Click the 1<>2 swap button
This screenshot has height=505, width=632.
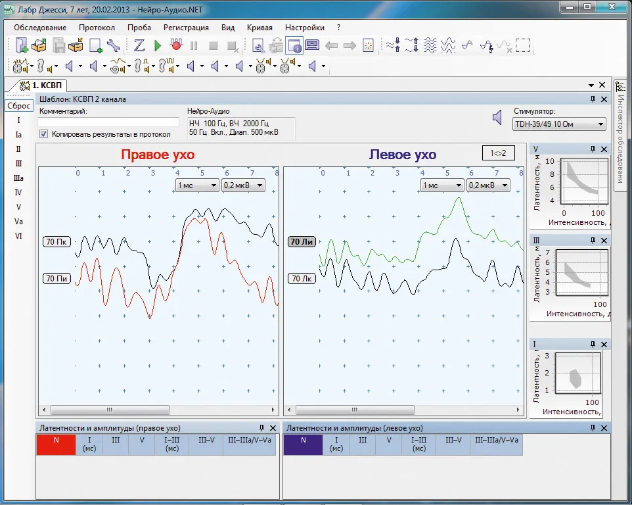498,153
